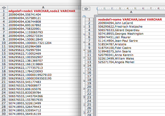Click cell 506295622,100000199279103
This screenshot has width=165, height=116.
click(43, 75)
